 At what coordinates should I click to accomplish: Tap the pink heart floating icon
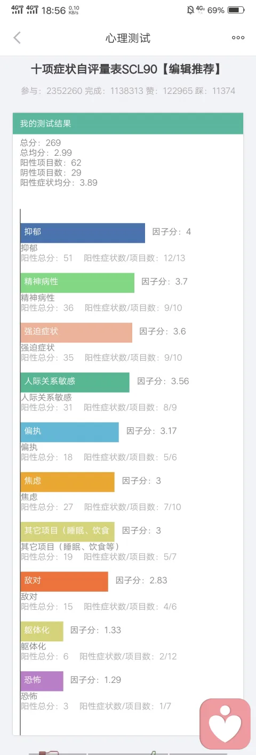[225, 724]
